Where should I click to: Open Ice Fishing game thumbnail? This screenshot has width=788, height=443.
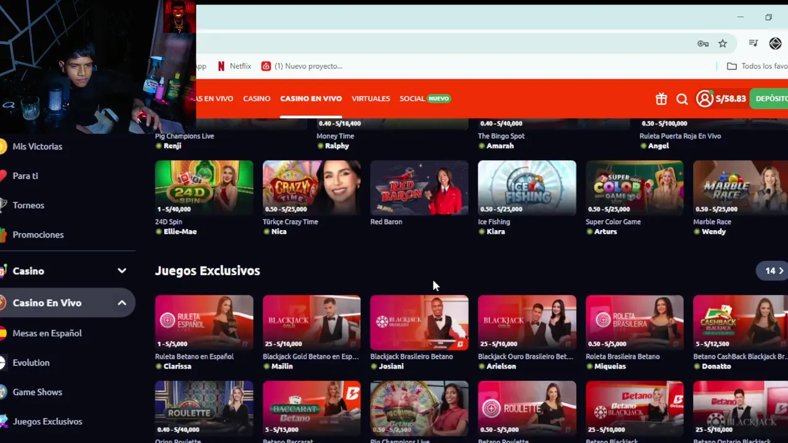pyautogui.click(x=527, y=188)
